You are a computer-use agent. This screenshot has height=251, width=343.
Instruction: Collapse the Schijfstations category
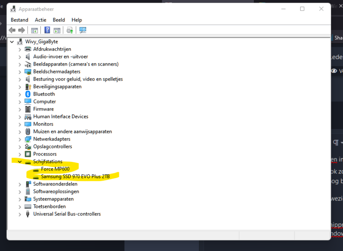pos(20,161)
